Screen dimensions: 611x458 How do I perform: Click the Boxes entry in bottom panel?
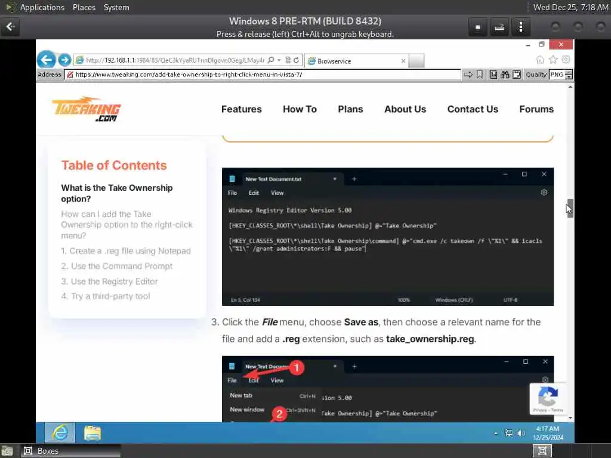click(x=70, y=451)
